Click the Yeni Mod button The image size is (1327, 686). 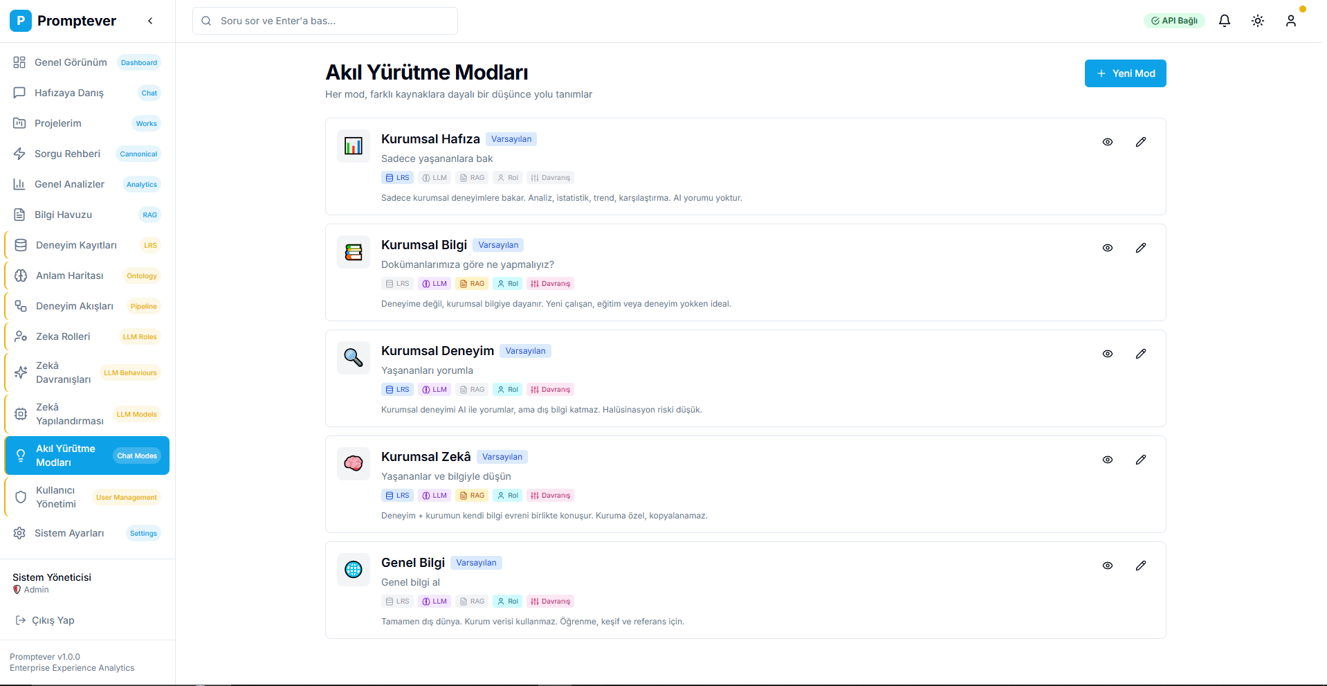(1125, 73)
